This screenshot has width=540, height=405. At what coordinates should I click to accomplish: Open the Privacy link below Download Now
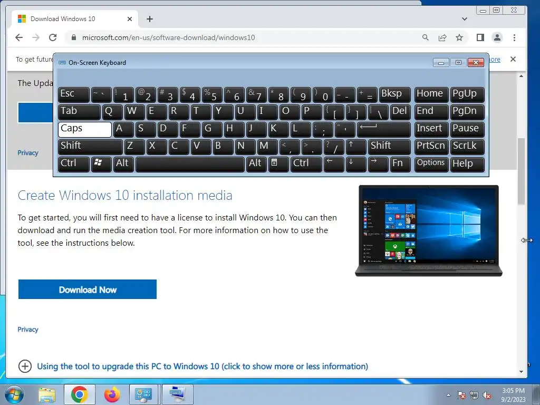click(x=28, y=329)
